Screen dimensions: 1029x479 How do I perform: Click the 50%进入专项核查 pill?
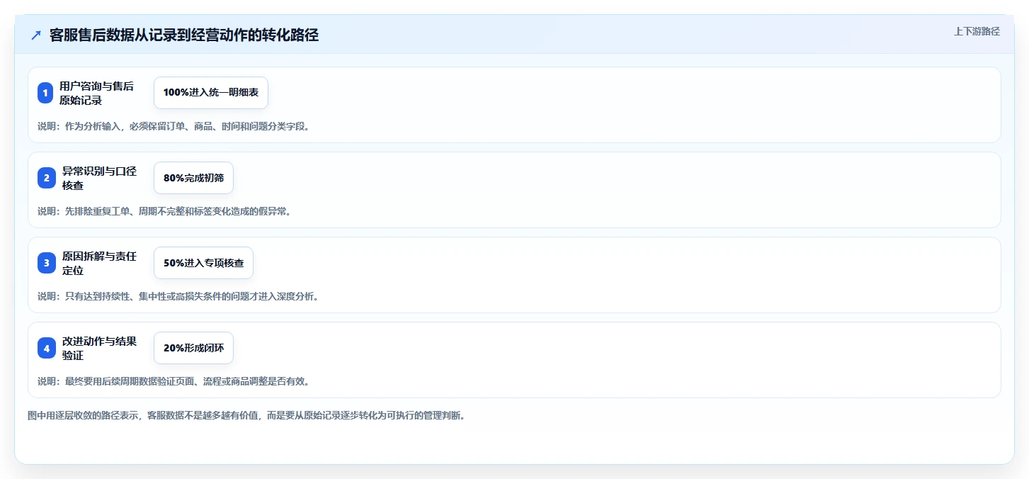tap(203, 263)
